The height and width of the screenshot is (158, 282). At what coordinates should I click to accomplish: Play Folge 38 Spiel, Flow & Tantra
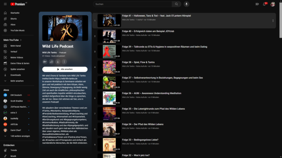(x=138, y=62)
